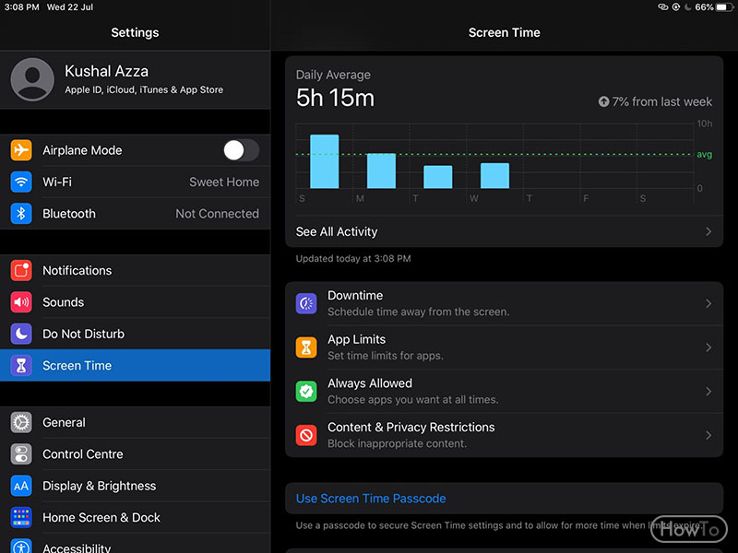Tap the Updated today at 3:08 PM text
738x553 pixels.
(x=353, y=259)
